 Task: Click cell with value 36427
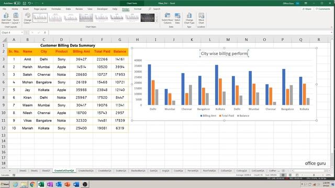coord(81,59)
